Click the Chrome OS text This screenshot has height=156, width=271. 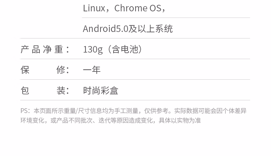(x=138, y=8)
